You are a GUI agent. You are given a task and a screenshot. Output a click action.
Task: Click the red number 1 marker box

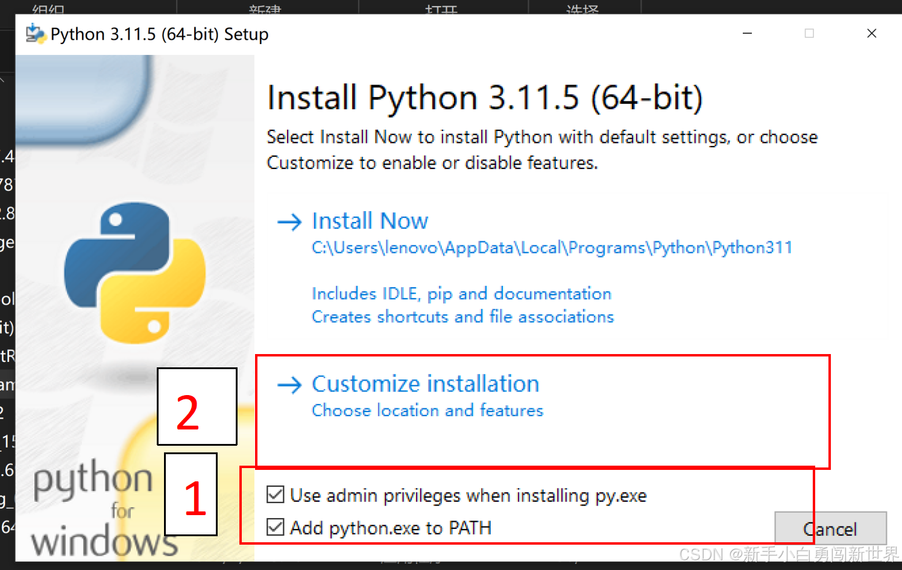pos(191,495)
